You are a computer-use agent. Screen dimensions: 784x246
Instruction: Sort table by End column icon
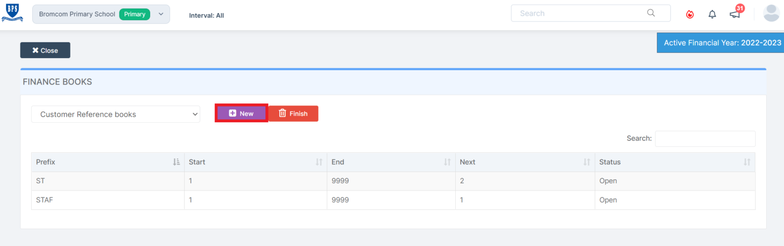point(447,162)
